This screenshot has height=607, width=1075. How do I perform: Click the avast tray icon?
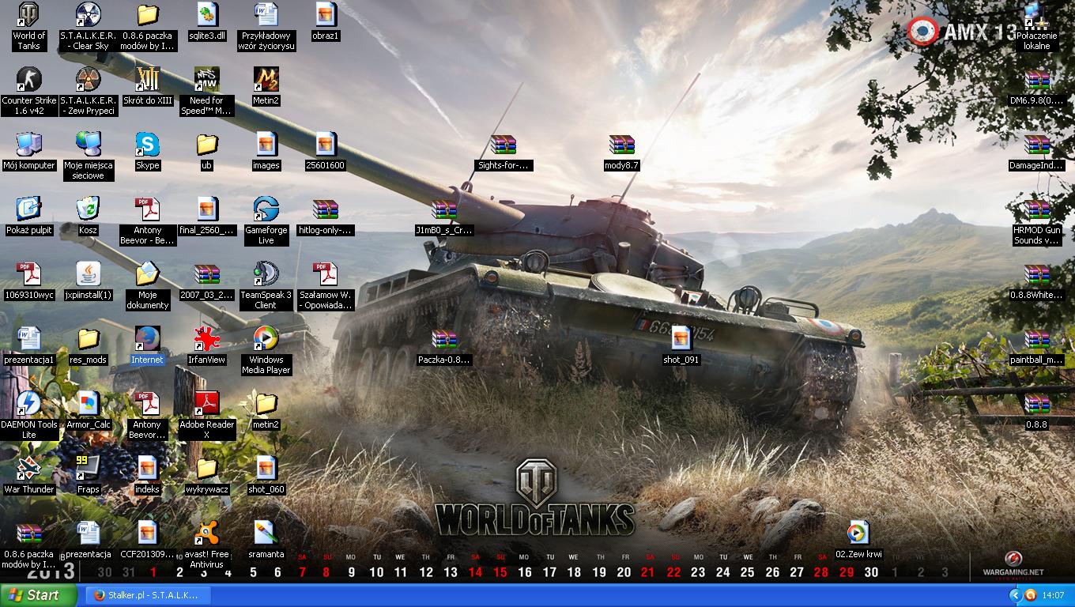coord(1030,595)
